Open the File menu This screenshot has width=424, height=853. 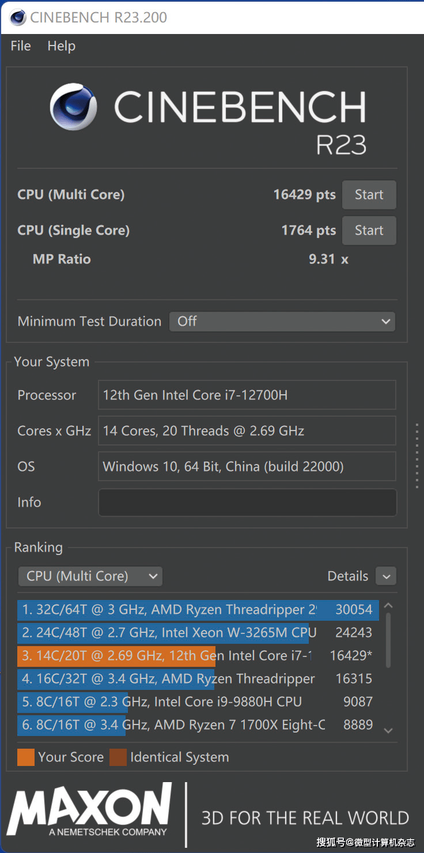point(21,46)
